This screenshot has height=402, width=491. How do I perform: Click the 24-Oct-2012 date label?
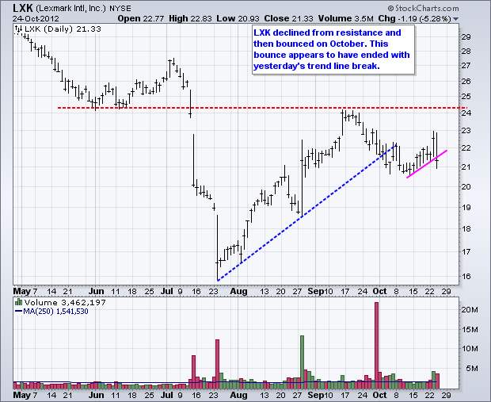pyautogui.click(x=36, y=18)
